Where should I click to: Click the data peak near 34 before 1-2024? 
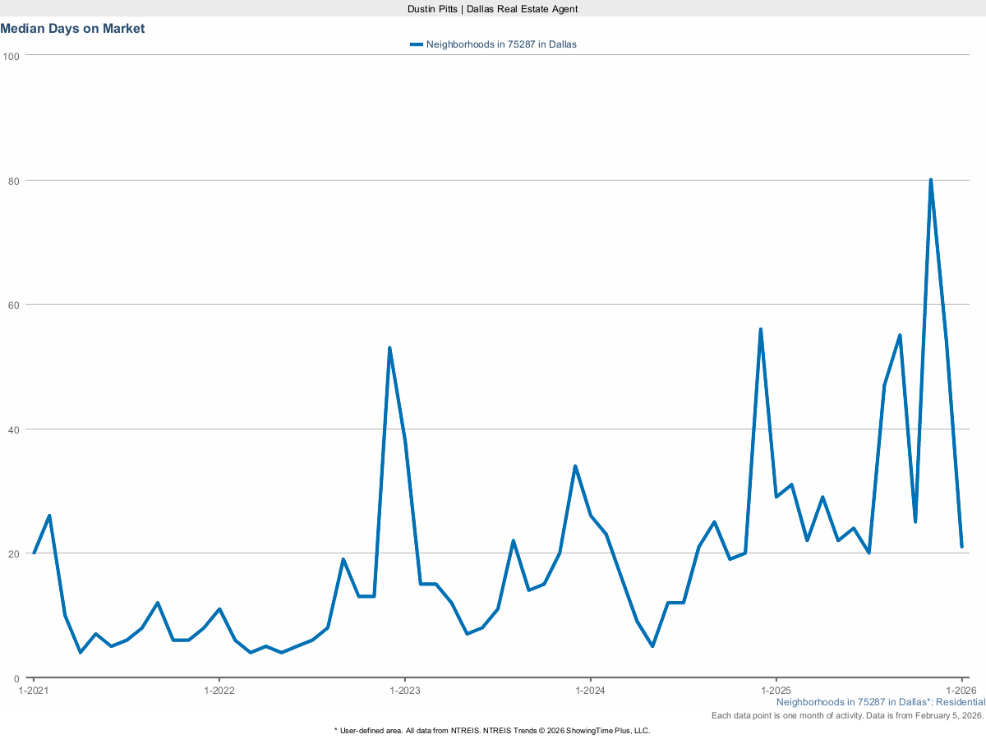575,466
